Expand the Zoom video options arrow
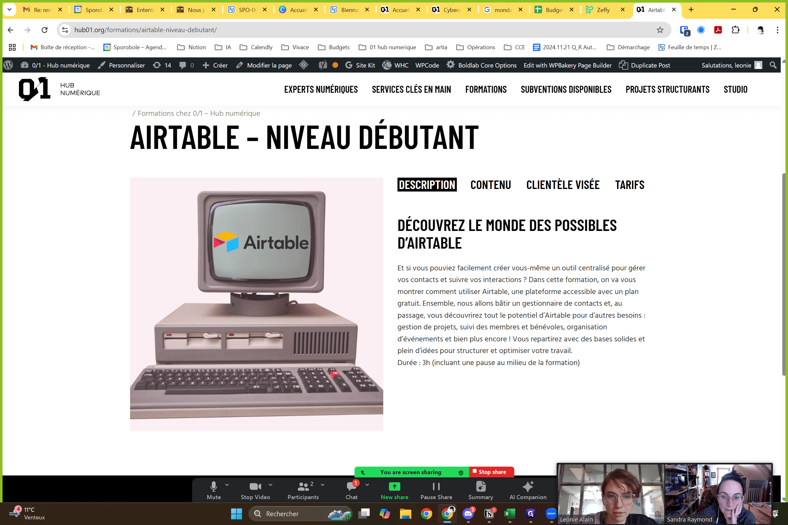 click(x=270, y=485)
